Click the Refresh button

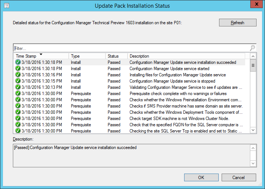click(238, 23)
